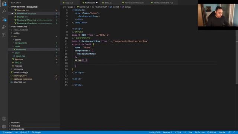Select App.vue in Open Editors list

pos(34,10)
